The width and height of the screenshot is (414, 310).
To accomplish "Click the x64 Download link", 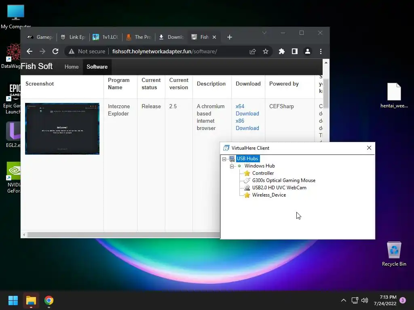I will [x=247, y=110].
